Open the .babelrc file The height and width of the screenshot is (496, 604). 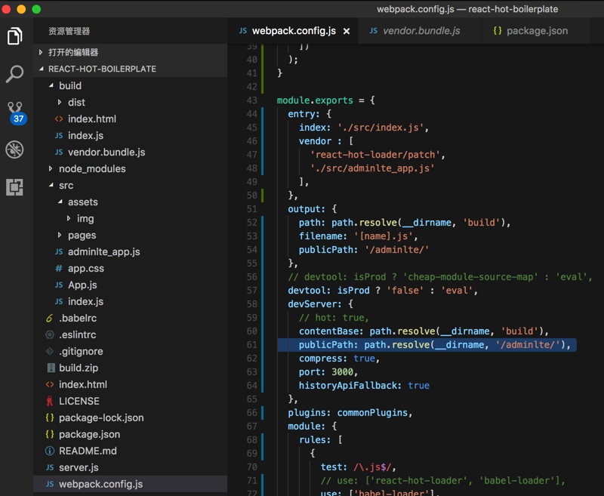click(77, 318)
